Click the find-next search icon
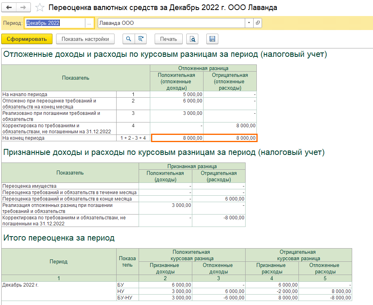 coord(141,39)
